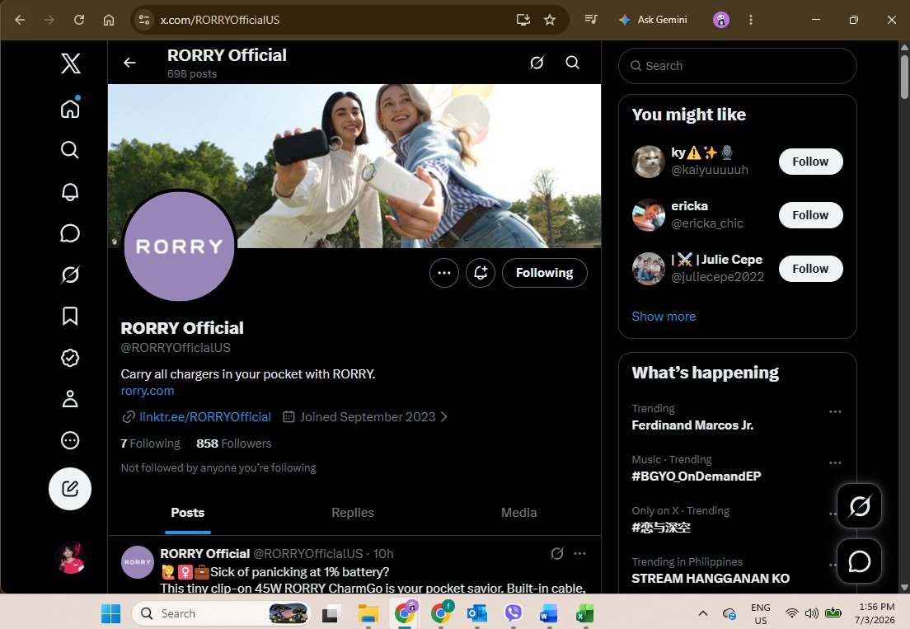Bookmark this page with the star icon
Viewport: 910px width, 629px height.
pyautogui.click(x=550, y=20)
